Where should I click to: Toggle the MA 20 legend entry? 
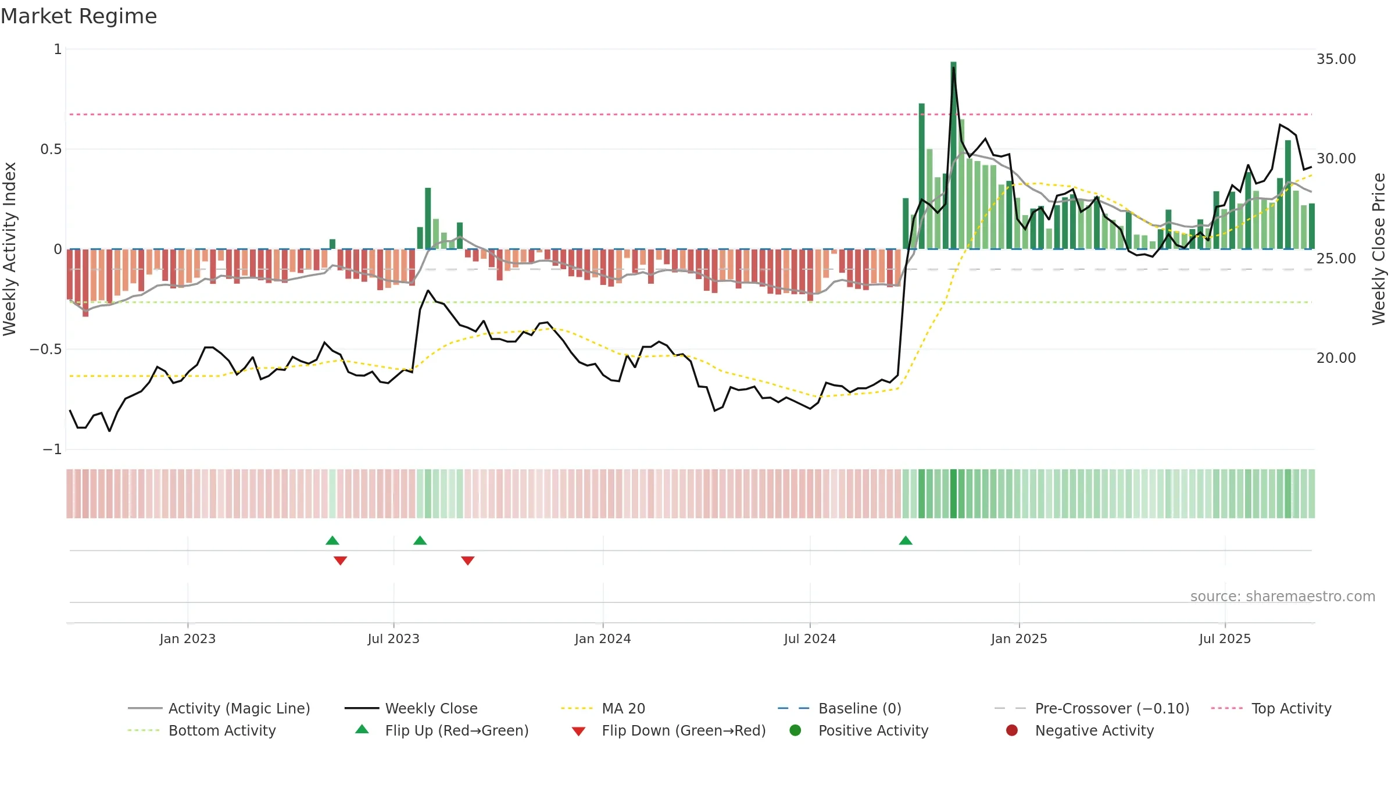point(603,708)
